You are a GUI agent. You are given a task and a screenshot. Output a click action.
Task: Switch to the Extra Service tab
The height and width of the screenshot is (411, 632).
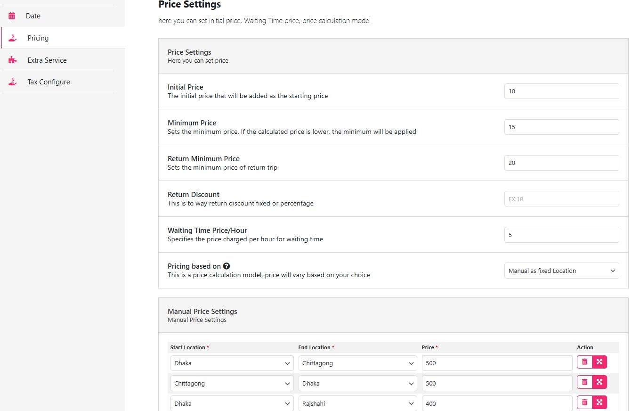point(57,60)
